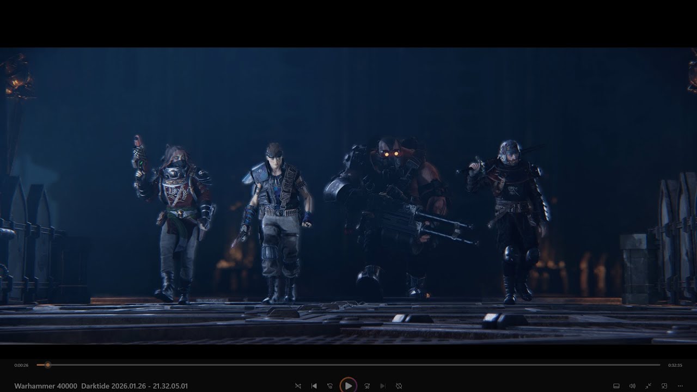Click the seek bar midpoint
Screen dimensions: 697x392
point(348,365)
